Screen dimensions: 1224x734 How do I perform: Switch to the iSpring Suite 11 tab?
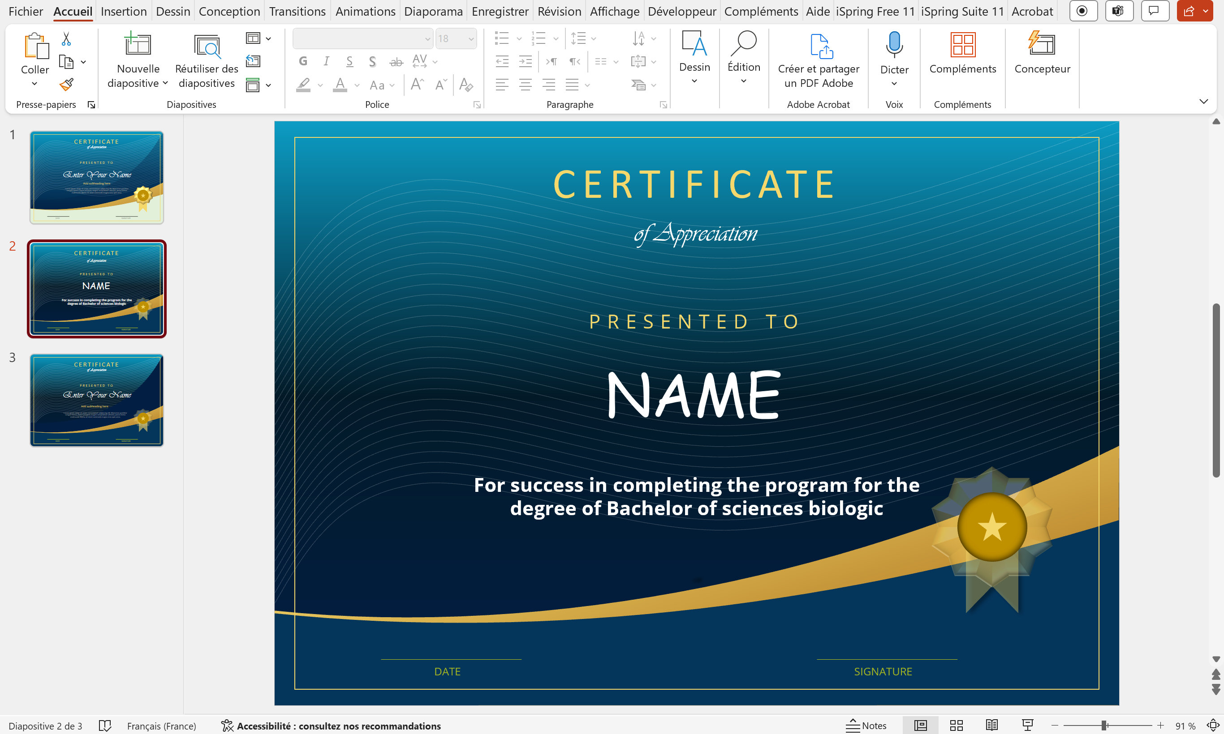tap(962, 11)
